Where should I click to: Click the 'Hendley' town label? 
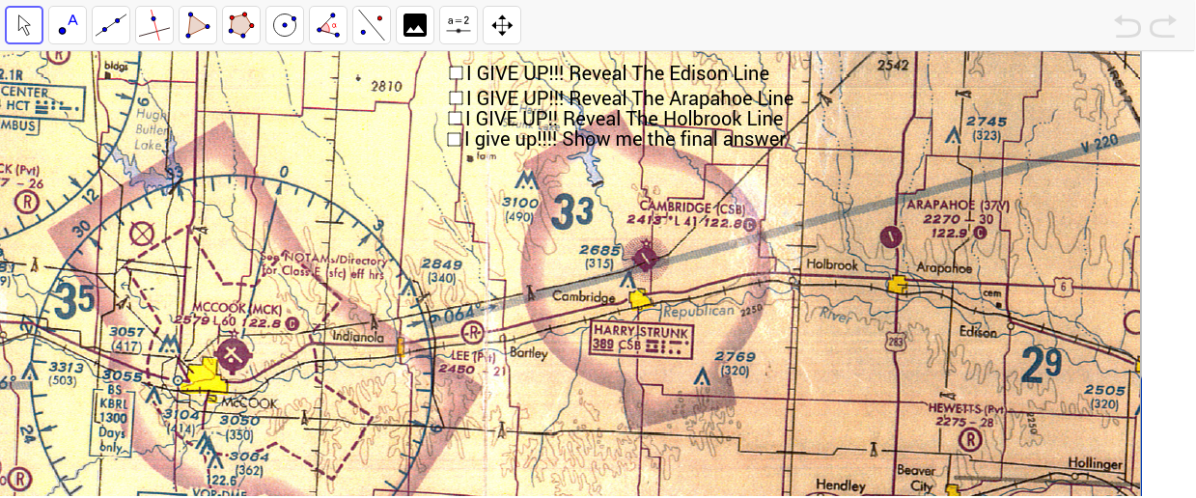pyautogui.click(x=841, y=485)
